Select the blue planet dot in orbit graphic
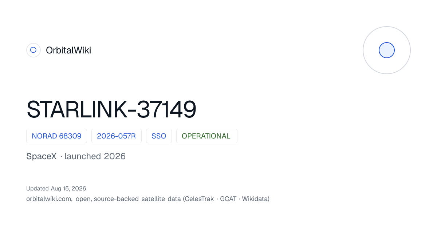The height and width of the screenshot is (229, 437). point(387,50)
